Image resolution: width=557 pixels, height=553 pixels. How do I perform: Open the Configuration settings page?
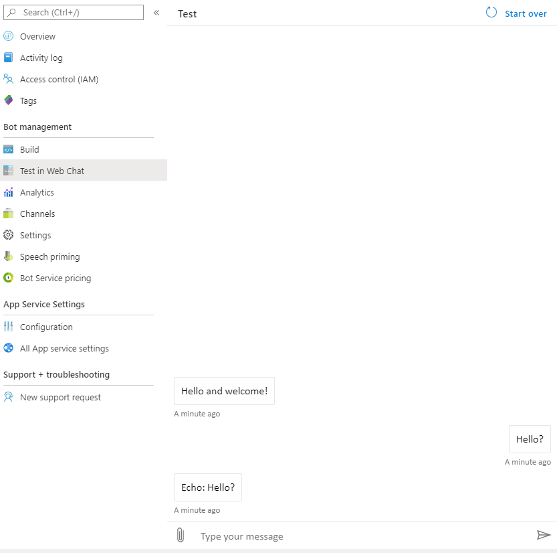(46, 327)
